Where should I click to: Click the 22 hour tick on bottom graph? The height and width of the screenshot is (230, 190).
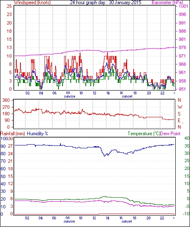162,218
